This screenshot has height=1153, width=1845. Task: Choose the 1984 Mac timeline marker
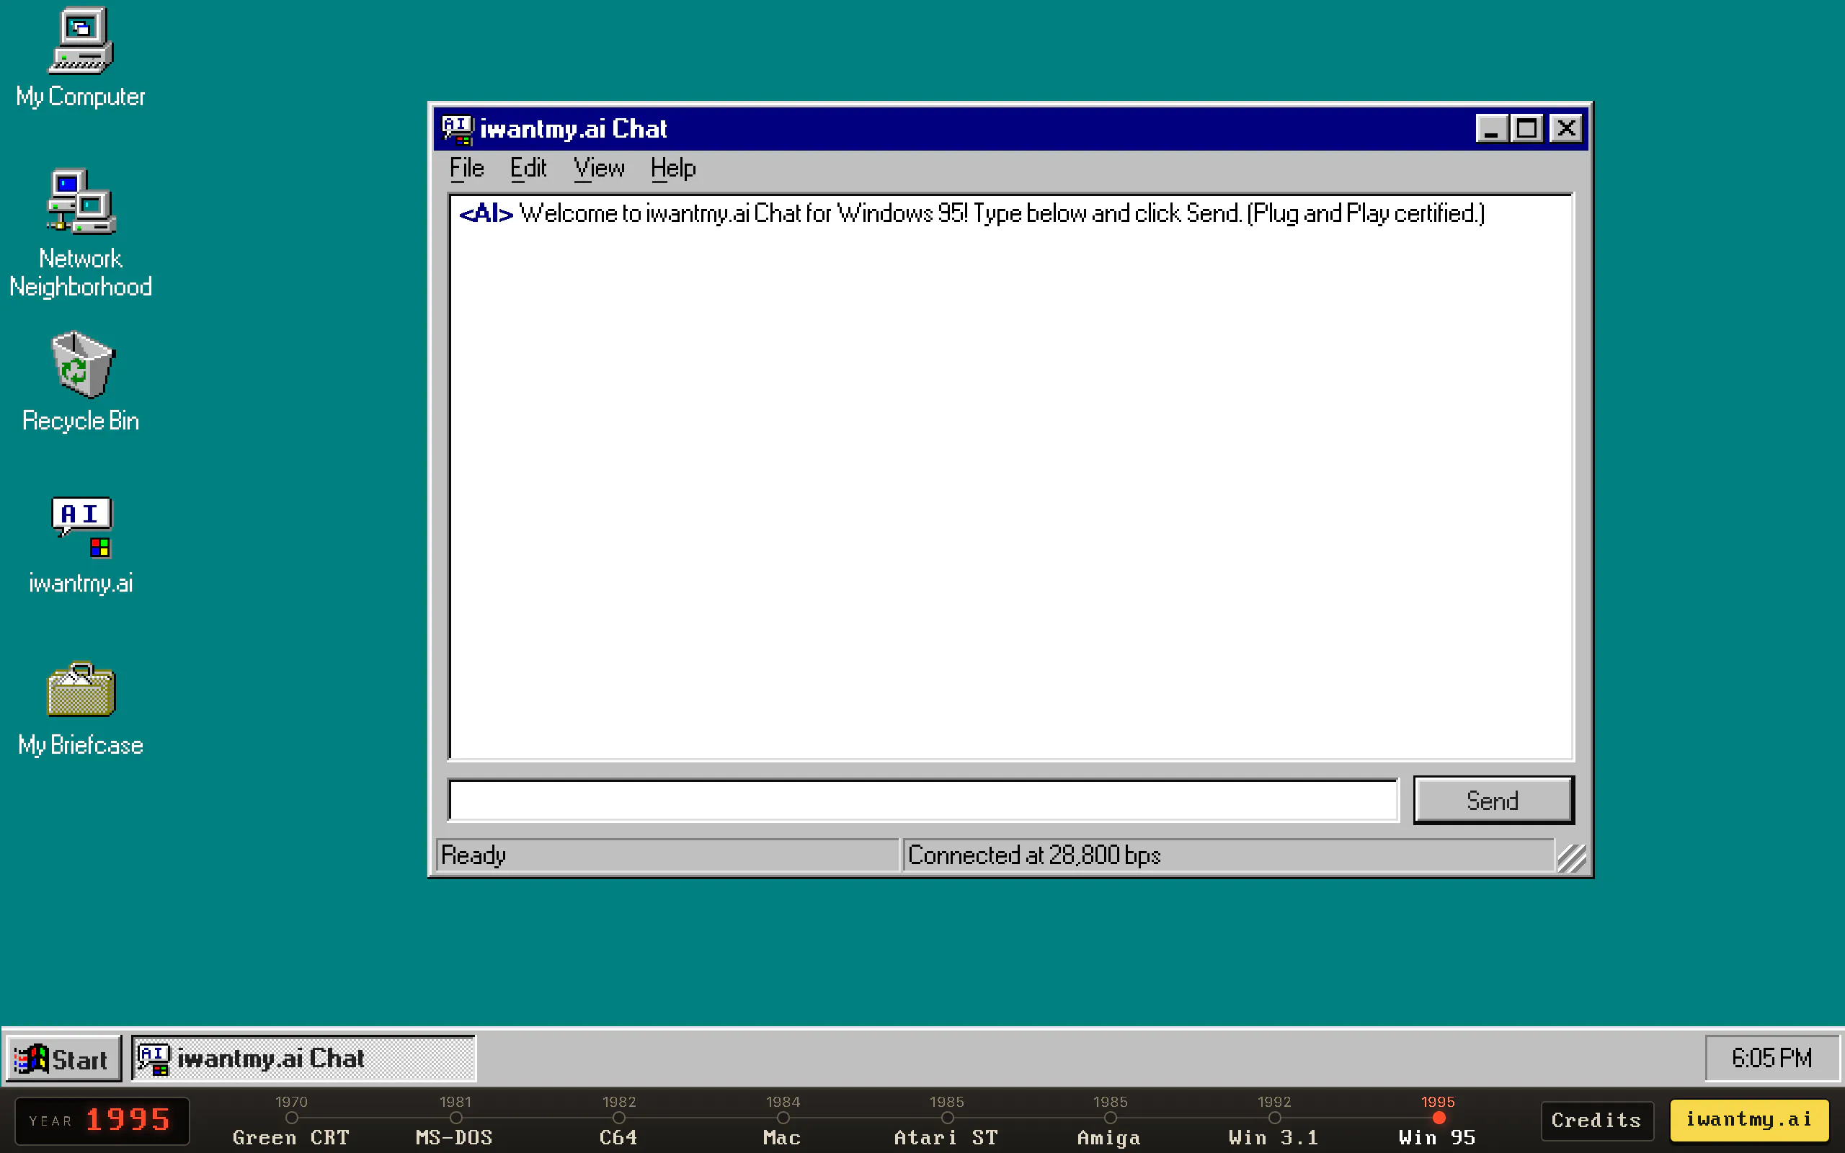pyautogui.click(x=783, y=1119)
